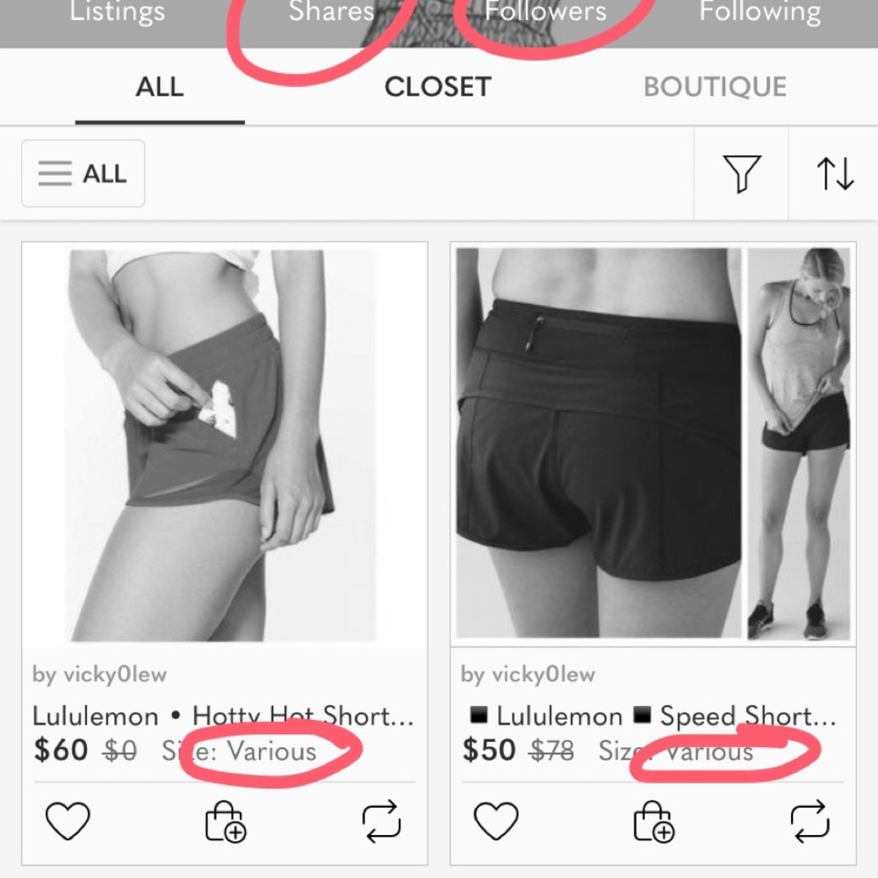Like the Speed Short listing
878x878 pixels.
coord(496,821)
